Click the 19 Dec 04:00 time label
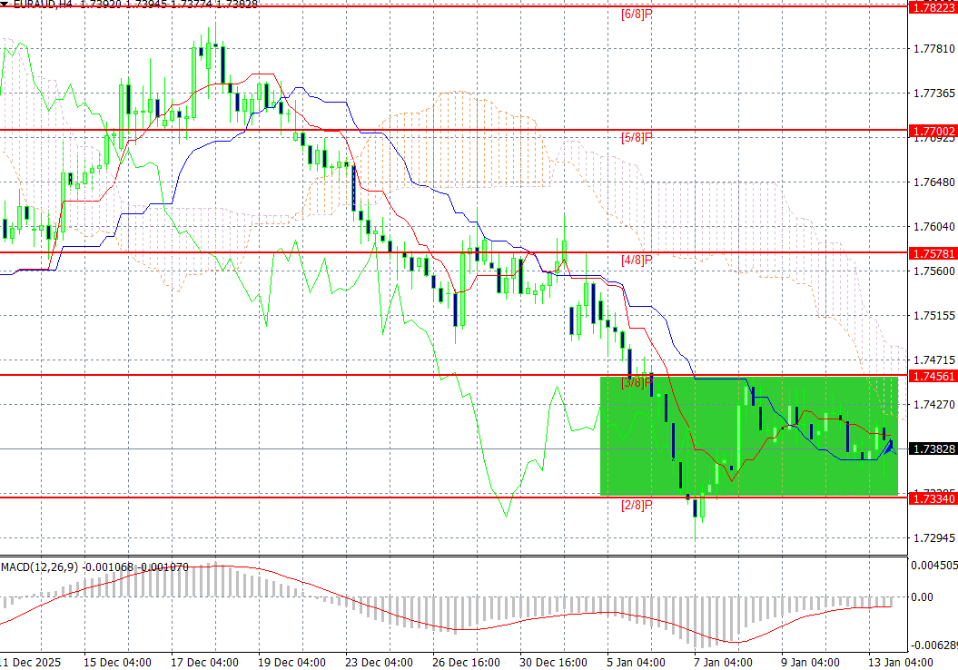 [292, 663]
